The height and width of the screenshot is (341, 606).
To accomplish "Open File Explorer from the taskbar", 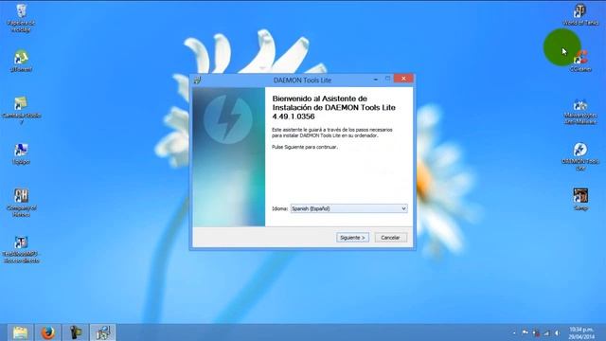I will click(x=20, y=332).
